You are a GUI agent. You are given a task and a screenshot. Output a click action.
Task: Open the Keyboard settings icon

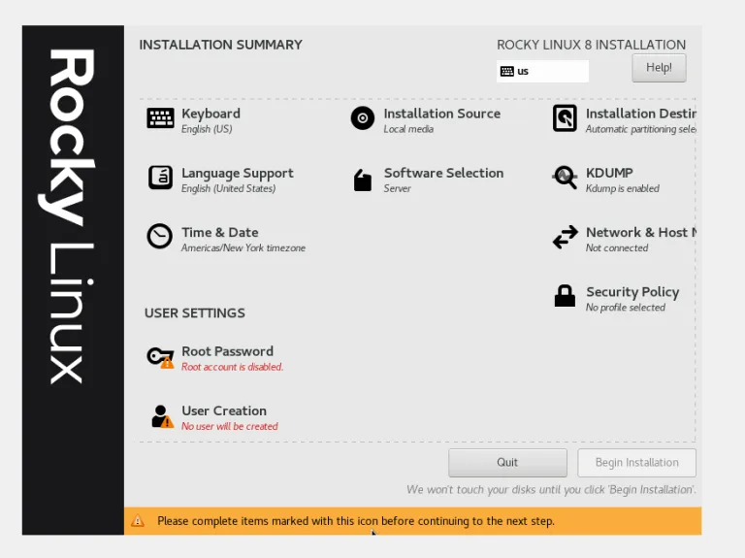click(x=160, y=117)
